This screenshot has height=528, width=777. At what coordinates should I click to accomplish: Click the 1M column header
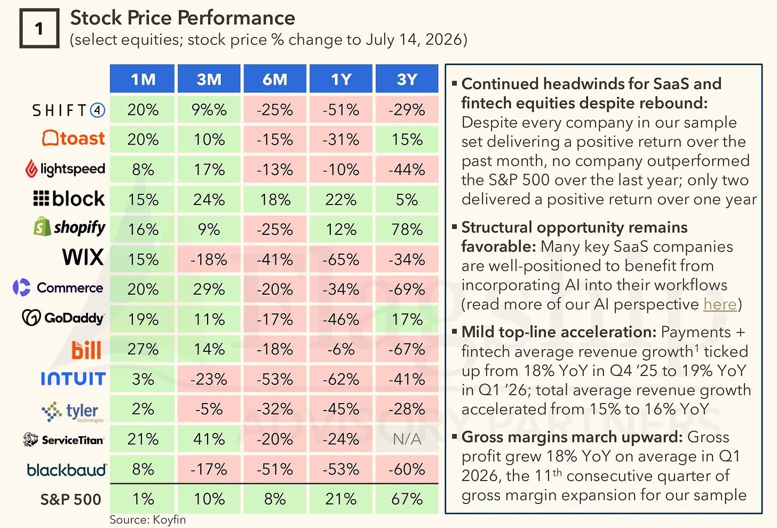(142, 79)
